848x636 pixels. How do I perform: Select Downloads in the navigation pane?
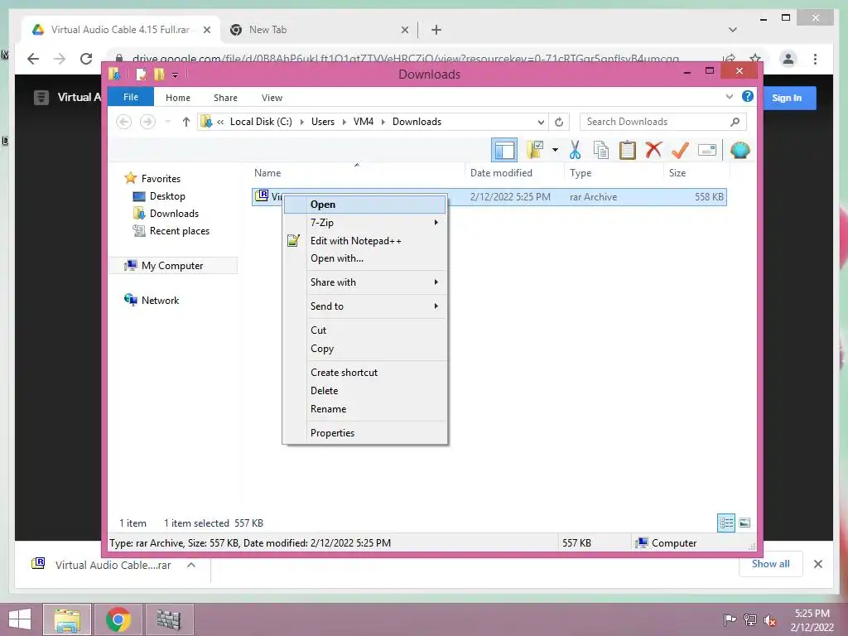click(166, 213)
